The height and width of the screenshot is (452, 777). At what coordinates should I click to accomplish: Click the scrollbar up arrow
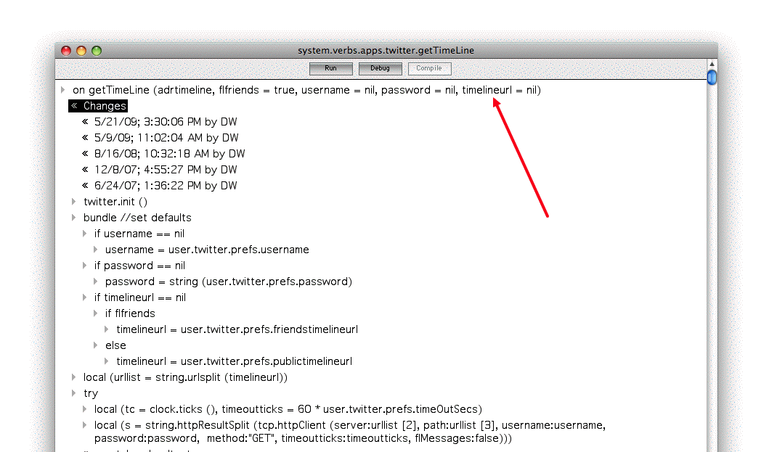pos(712,64)
